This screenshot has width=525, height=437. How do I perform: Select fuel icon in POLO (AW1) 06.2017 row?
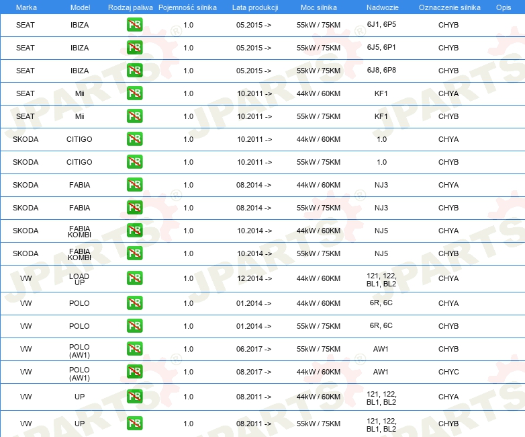134,349
